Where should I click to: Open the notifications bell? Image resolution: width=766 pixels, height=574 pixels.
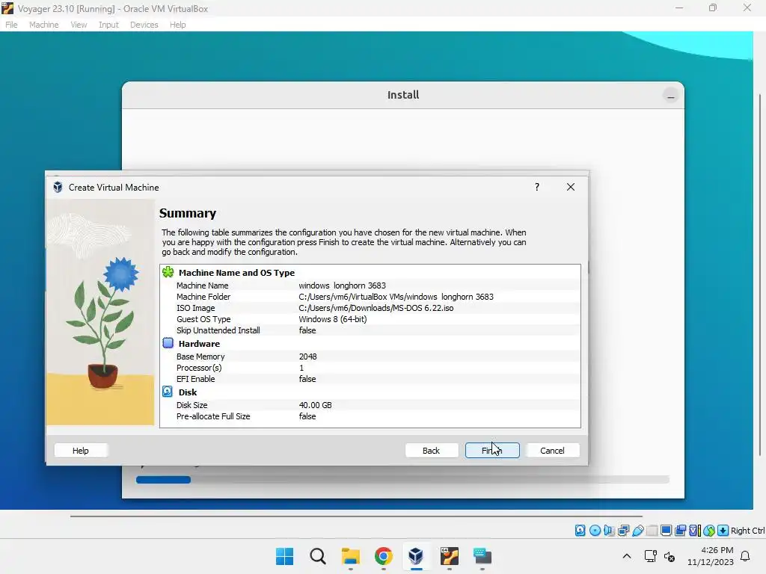click(x=746, y=556)
